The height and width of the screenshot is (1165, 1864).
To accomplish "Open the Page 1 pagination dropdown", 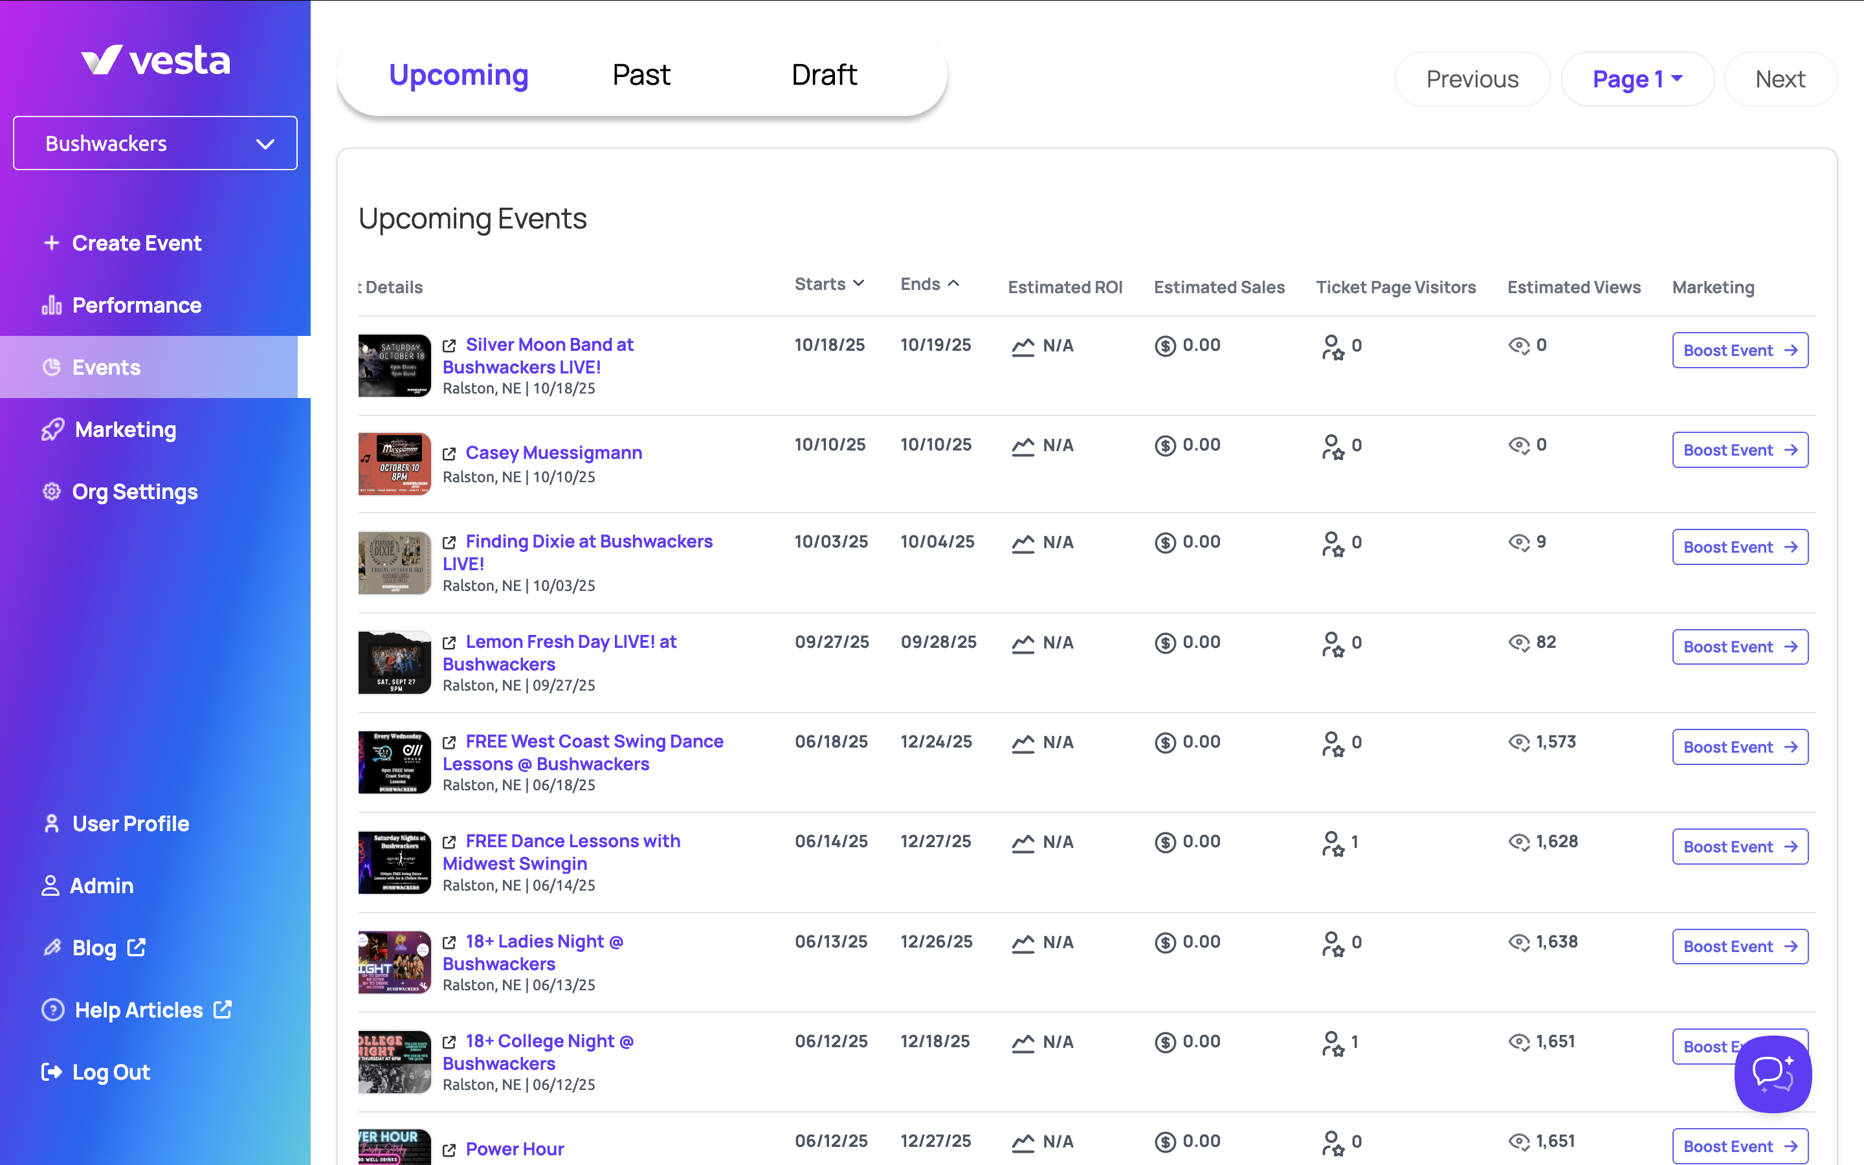I will click(1637, 78).
